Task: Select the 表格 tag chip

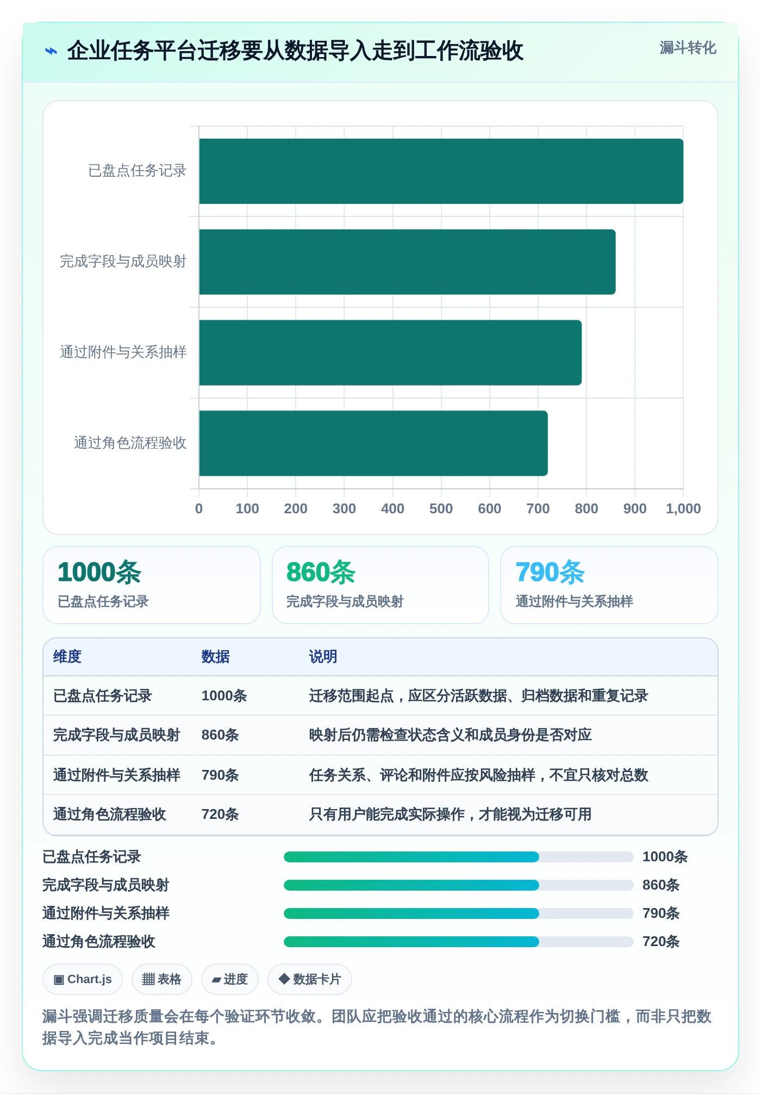Action: [x=162, y=979]
